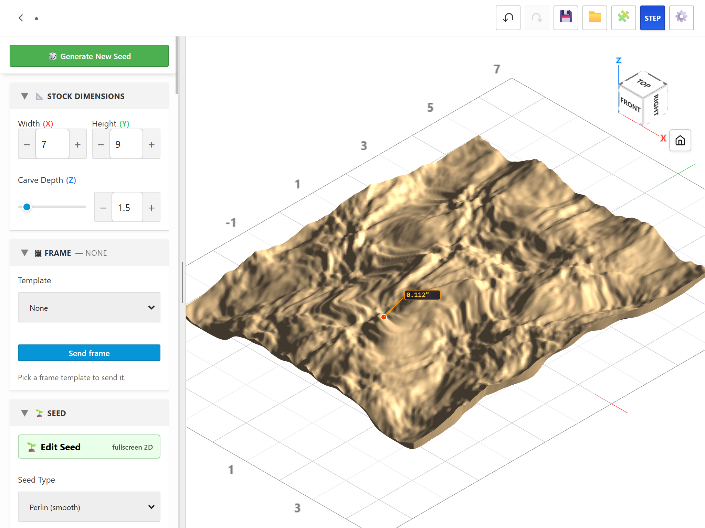Open the Seed Type dropdown
The image size is (705, 528).
coord(89,507)
